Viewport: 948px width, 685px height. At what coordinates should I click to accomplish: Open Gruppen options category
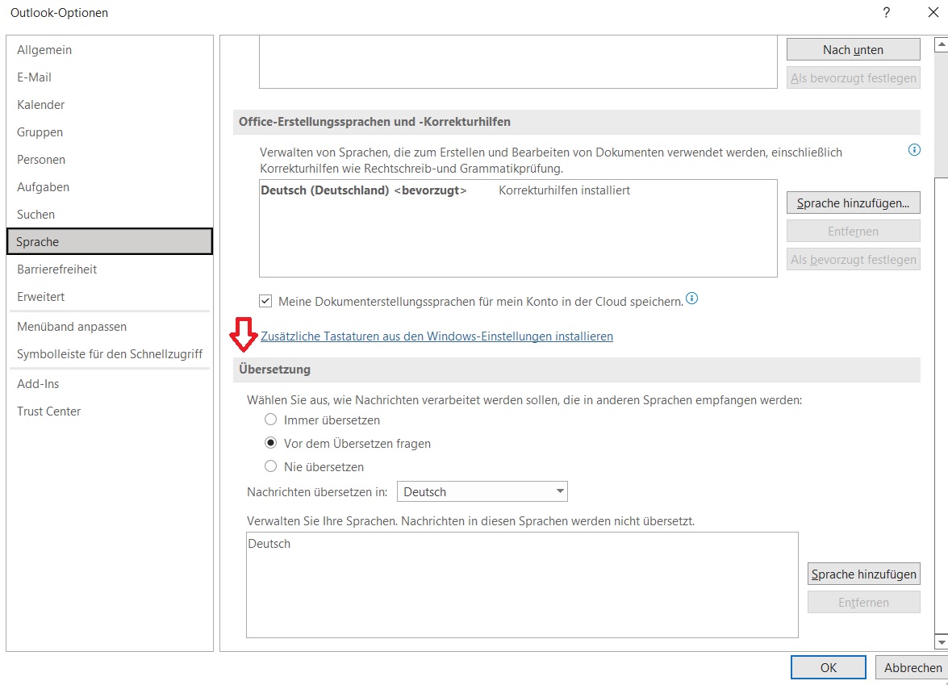pyautogui.click(x=110, y=132)
